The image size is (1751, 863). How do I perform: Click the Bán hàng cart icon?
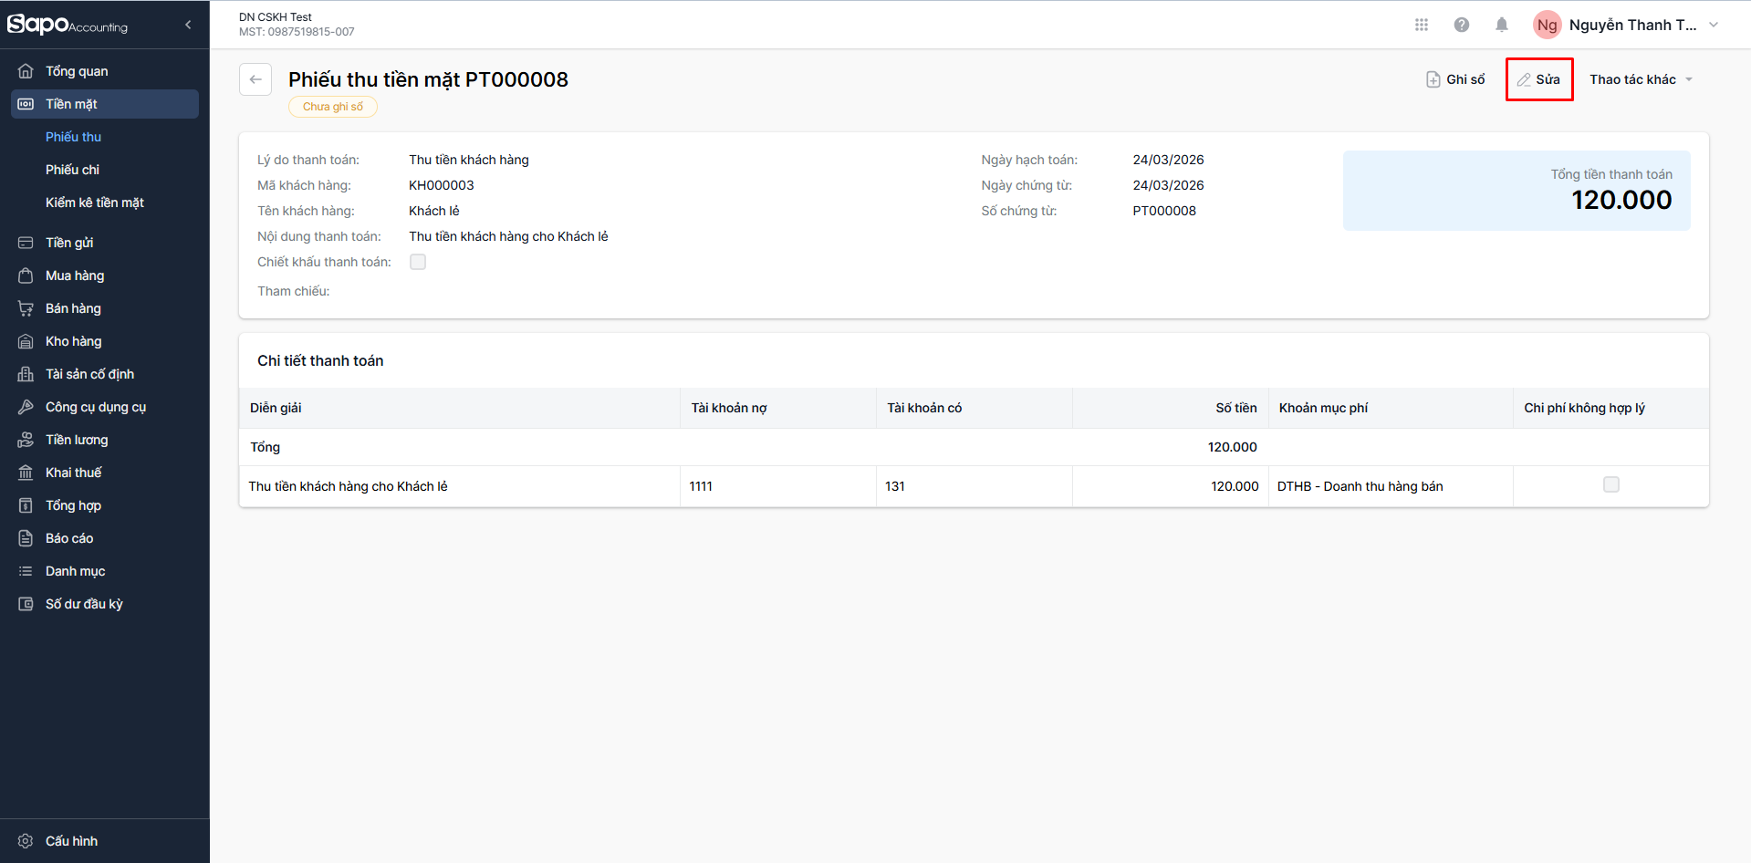tap(26, 308)
